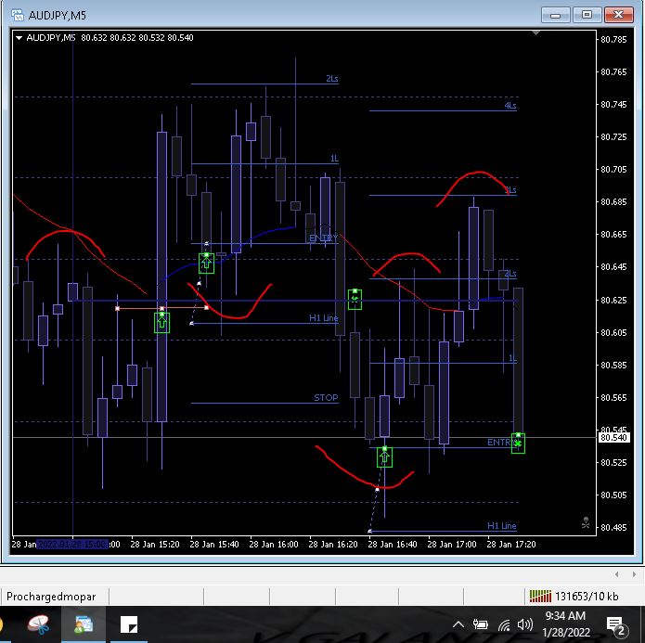Click the 2Ls label near the 80.765 level

(x=332, y=79)
